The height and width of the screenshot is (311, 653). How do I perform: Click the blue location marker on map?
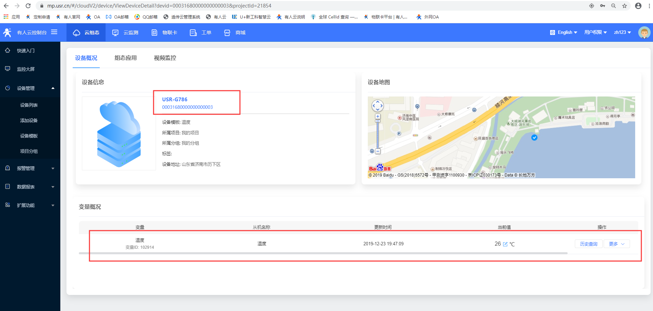tap(534, 138)
